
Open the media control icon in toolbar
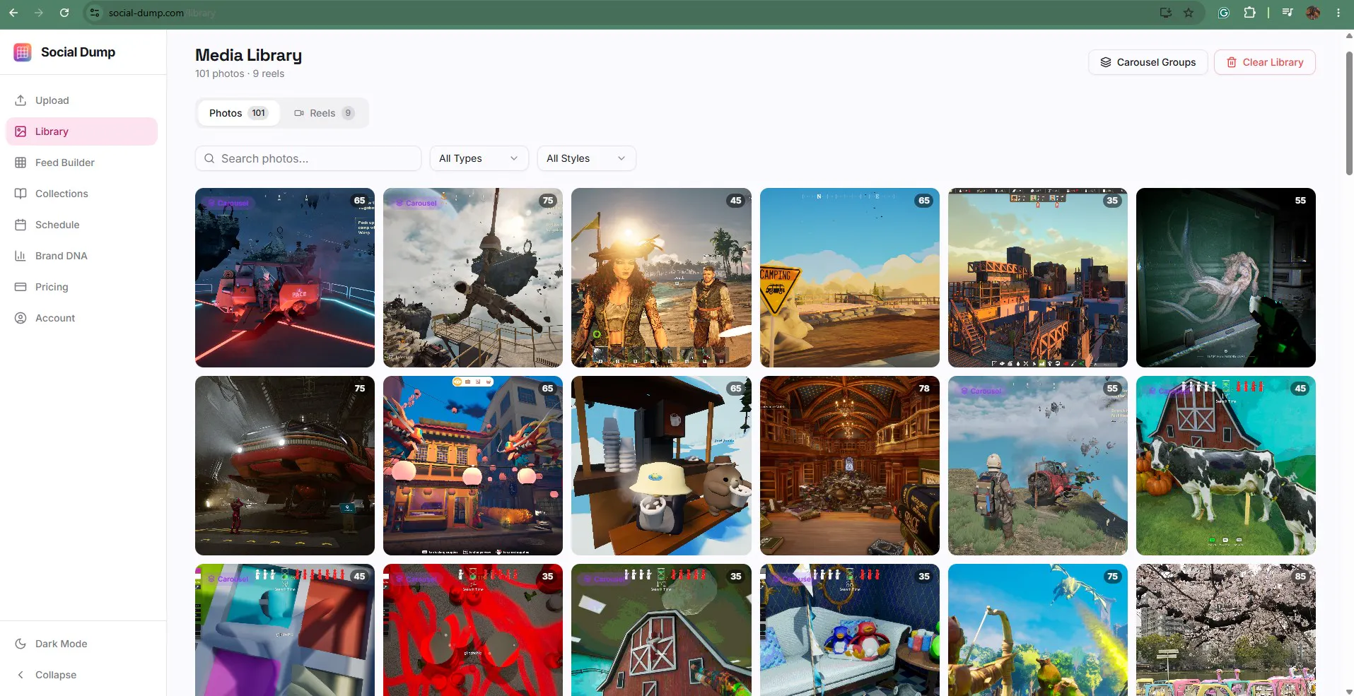1288,13
